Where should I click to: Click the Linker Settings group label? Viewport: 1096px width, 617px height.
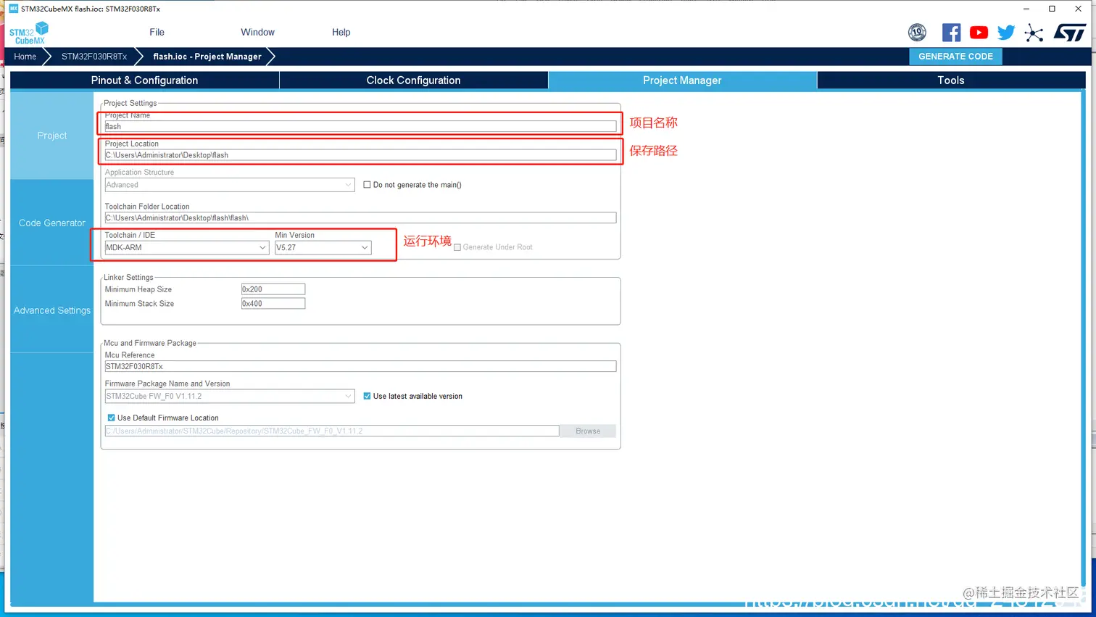(128, 278)
